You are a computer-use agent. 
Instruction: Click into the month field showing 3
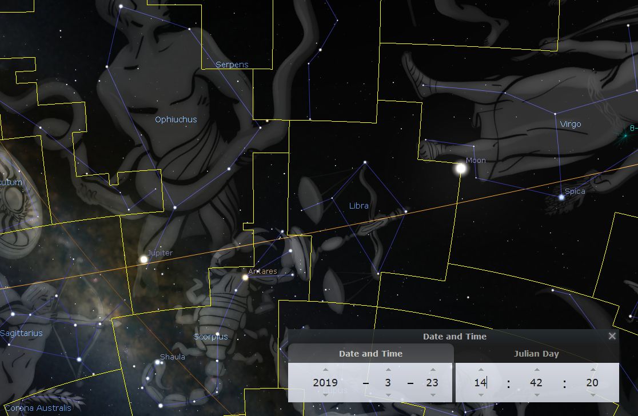pos(388,383)
